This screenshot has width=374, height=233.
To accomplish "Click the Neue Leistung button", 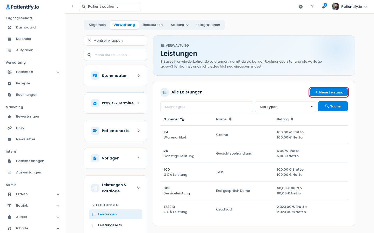I will (x=329, y=92).
